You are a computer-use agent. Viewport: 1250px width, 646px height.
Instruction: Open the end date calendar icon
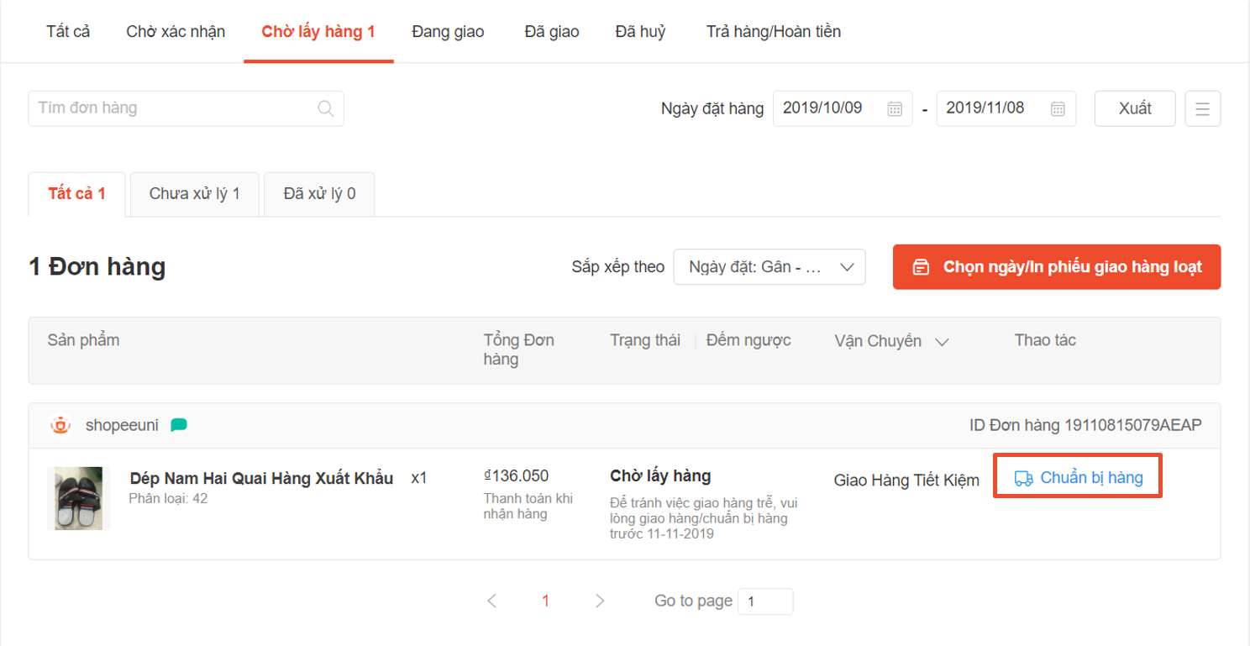1058,108
